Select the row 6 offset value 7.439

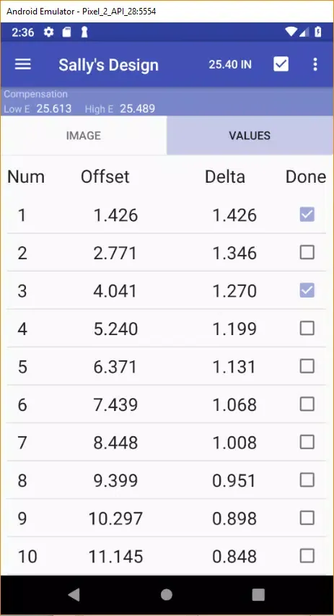tap(115, 404)
